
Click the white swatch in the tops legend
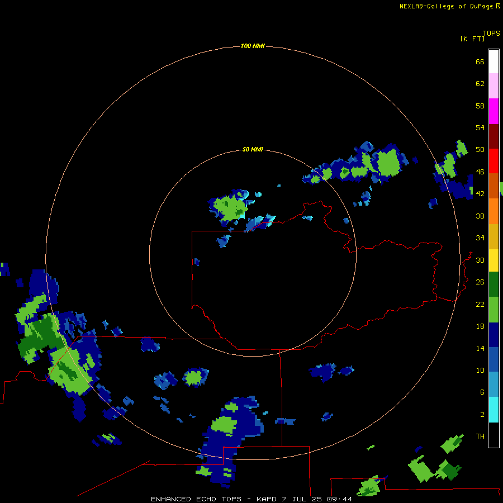click(x=493, y=61)
